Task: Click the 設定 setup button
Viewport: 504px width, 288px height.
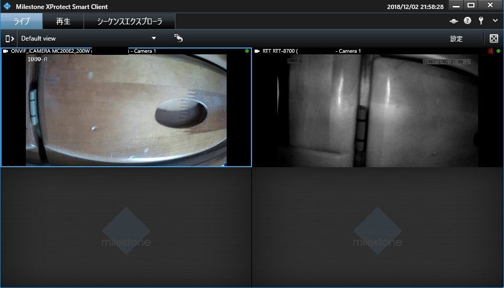Action: 456,39
